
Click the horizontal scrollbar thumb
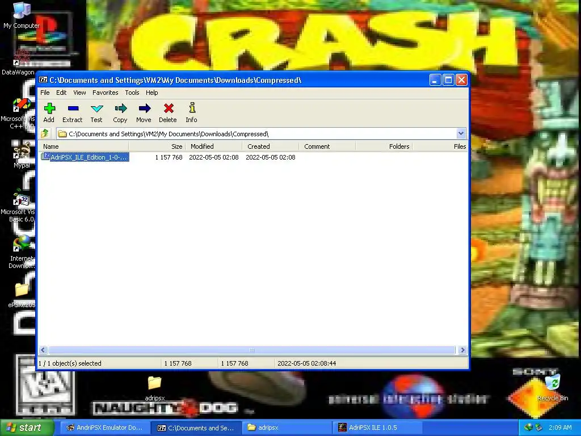click(251, 350)
